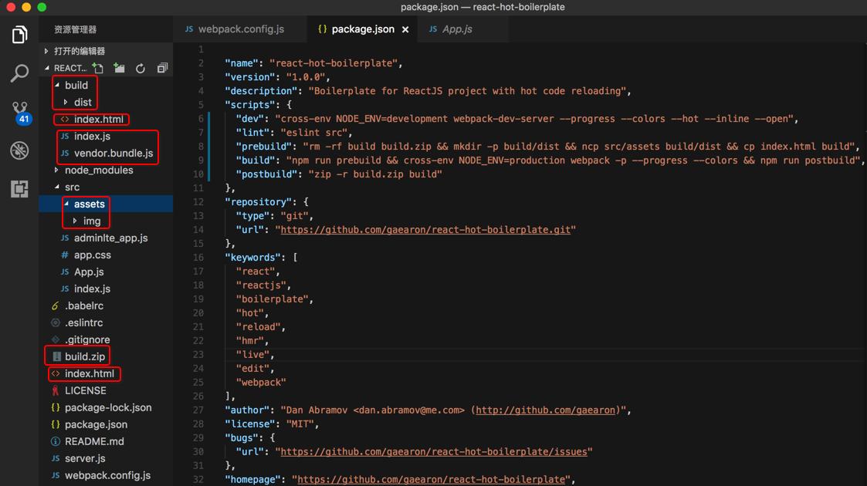Open the Debug view

pos(19,150)
